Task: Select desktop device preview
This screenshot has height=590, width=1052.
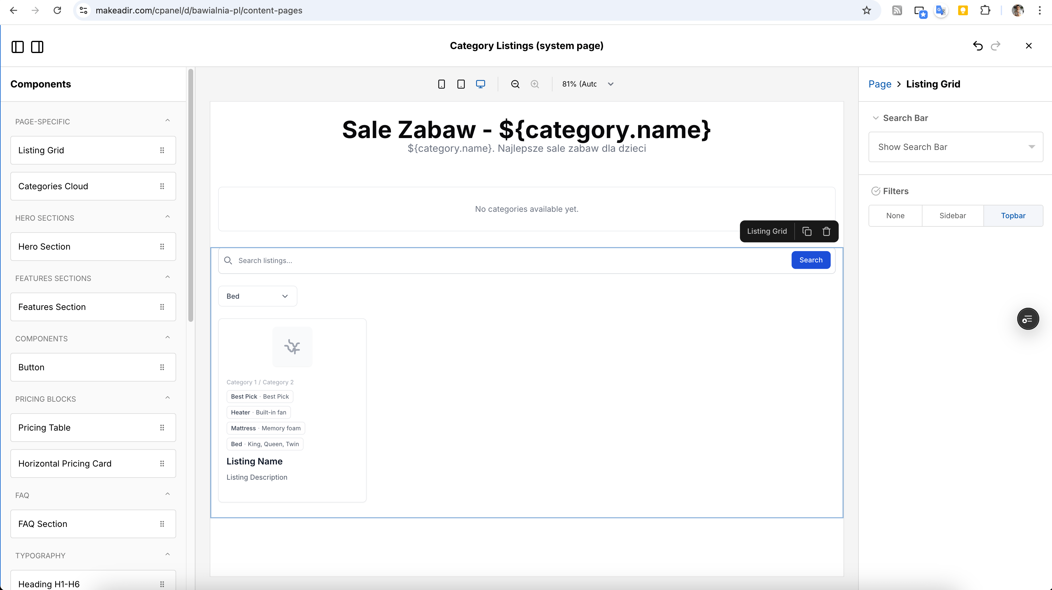Action: click(x=481, y=84)
